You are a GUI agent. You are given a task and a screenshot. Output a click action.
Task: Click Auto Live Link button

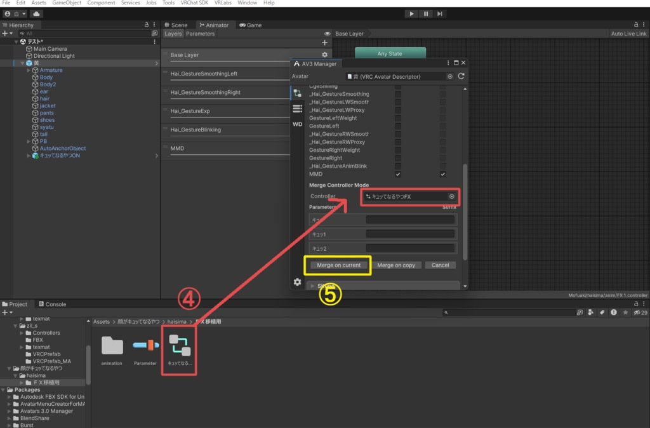(628, 34)
